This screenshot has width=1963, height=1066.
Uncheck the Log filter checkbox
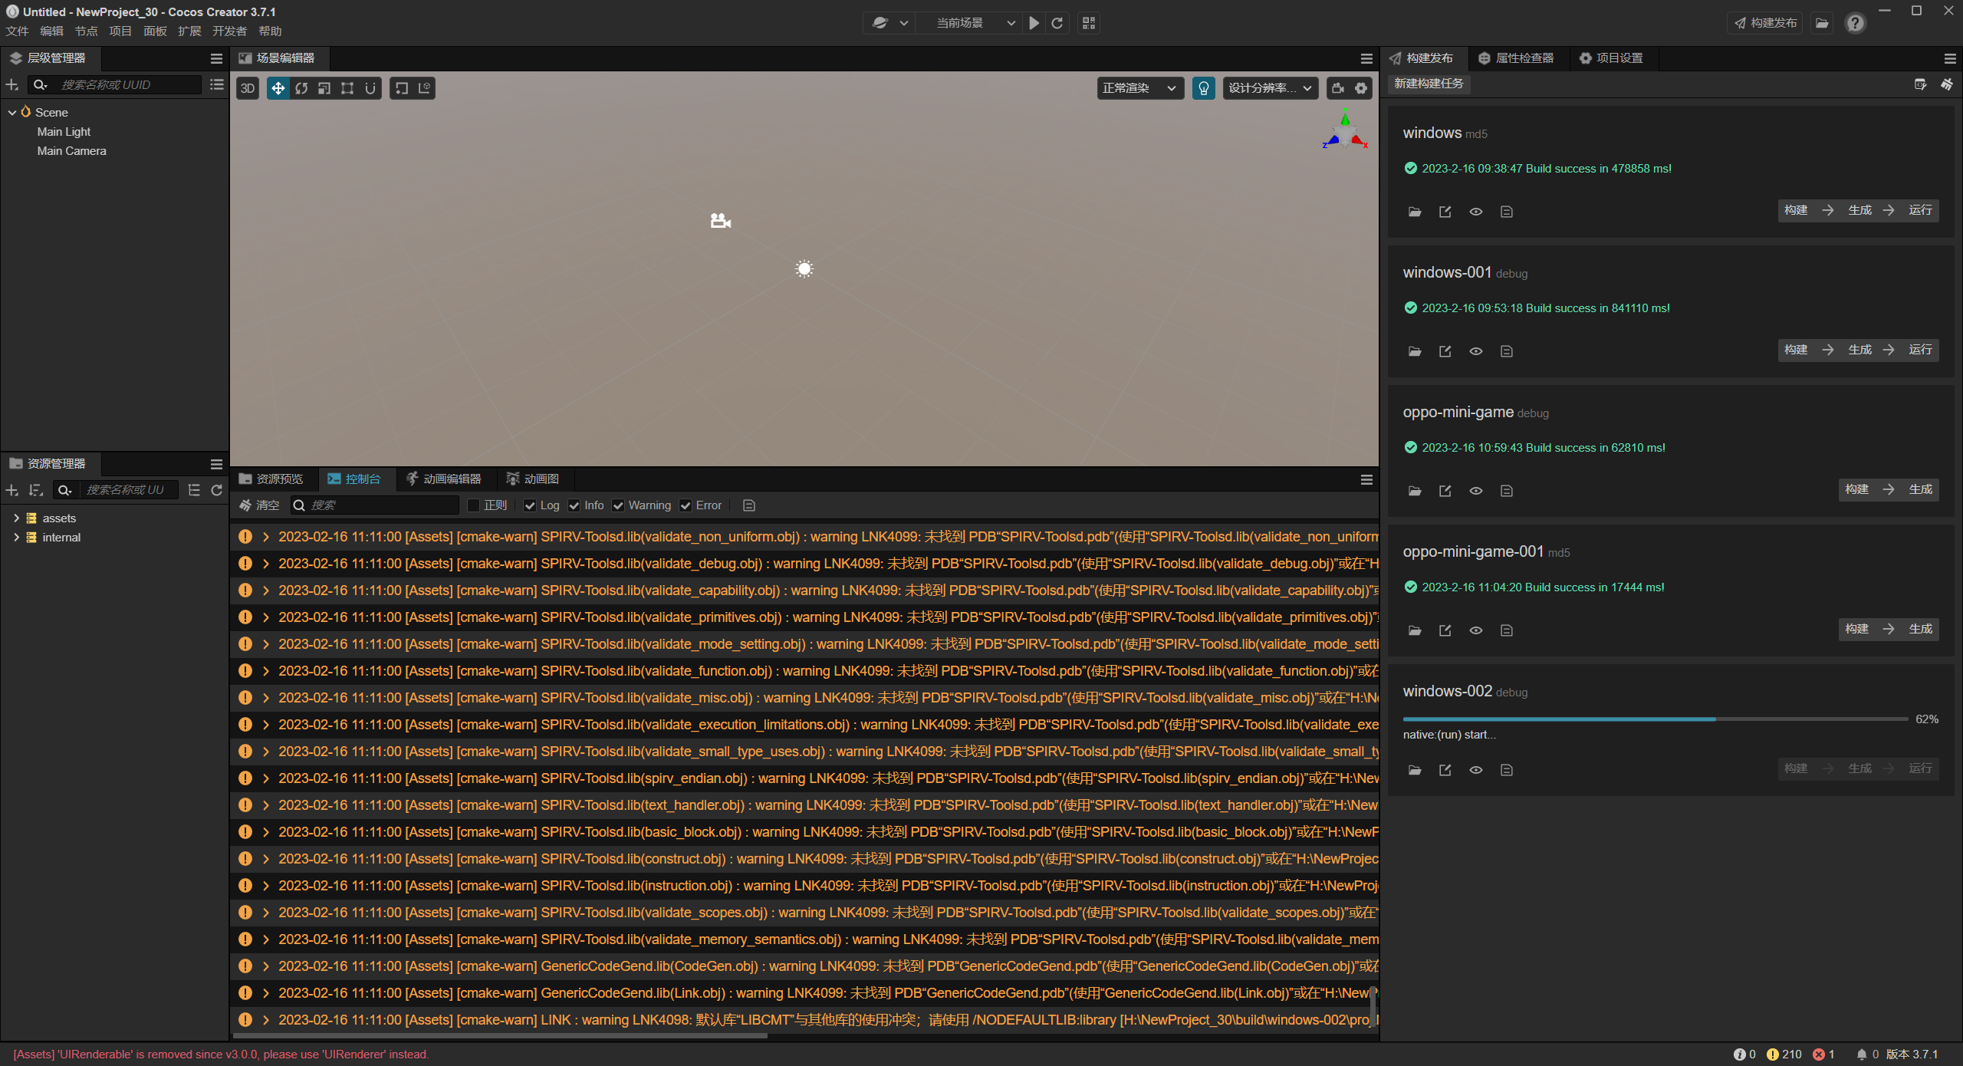click(x=530, y=505)
